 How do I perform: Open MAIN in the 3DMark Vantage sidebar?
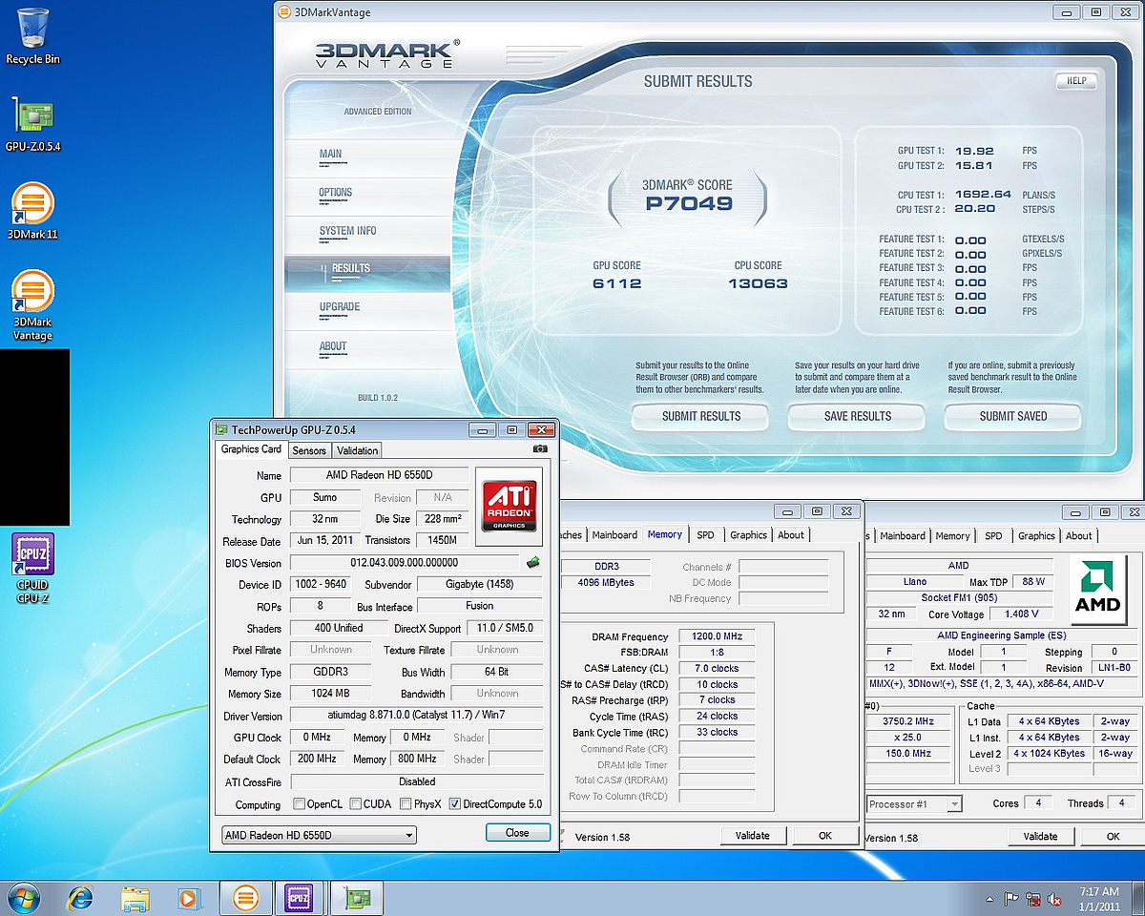coord(330,154)
